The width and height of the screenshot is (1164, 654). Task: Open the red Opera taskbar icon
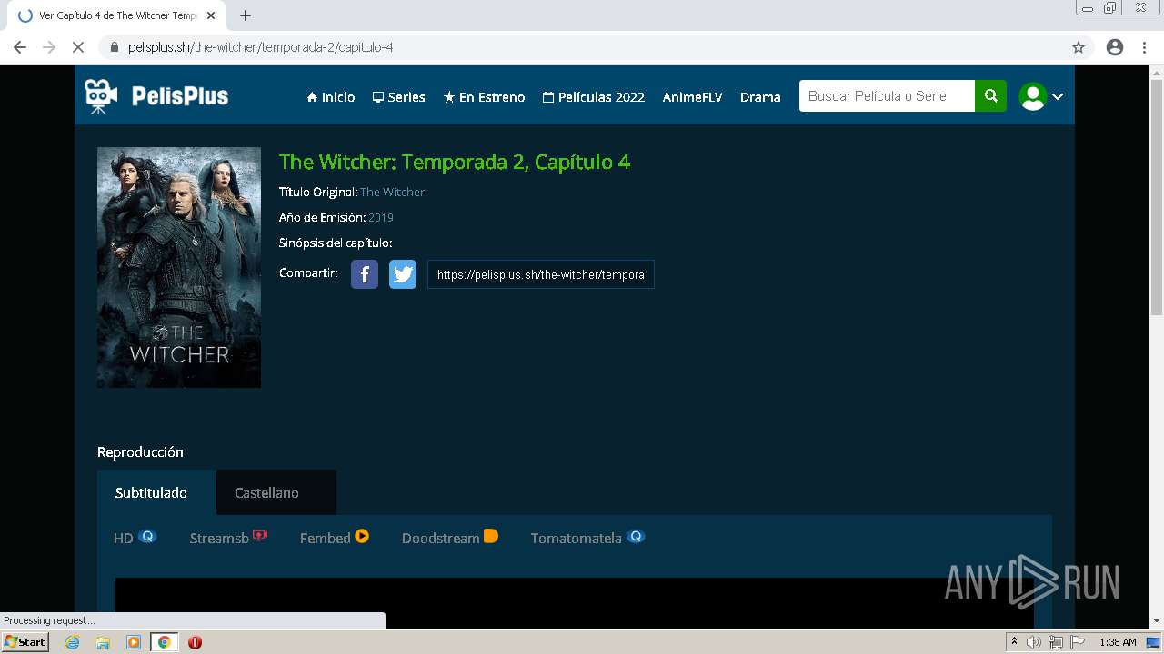pyautogui.click(x=195, y=642)
